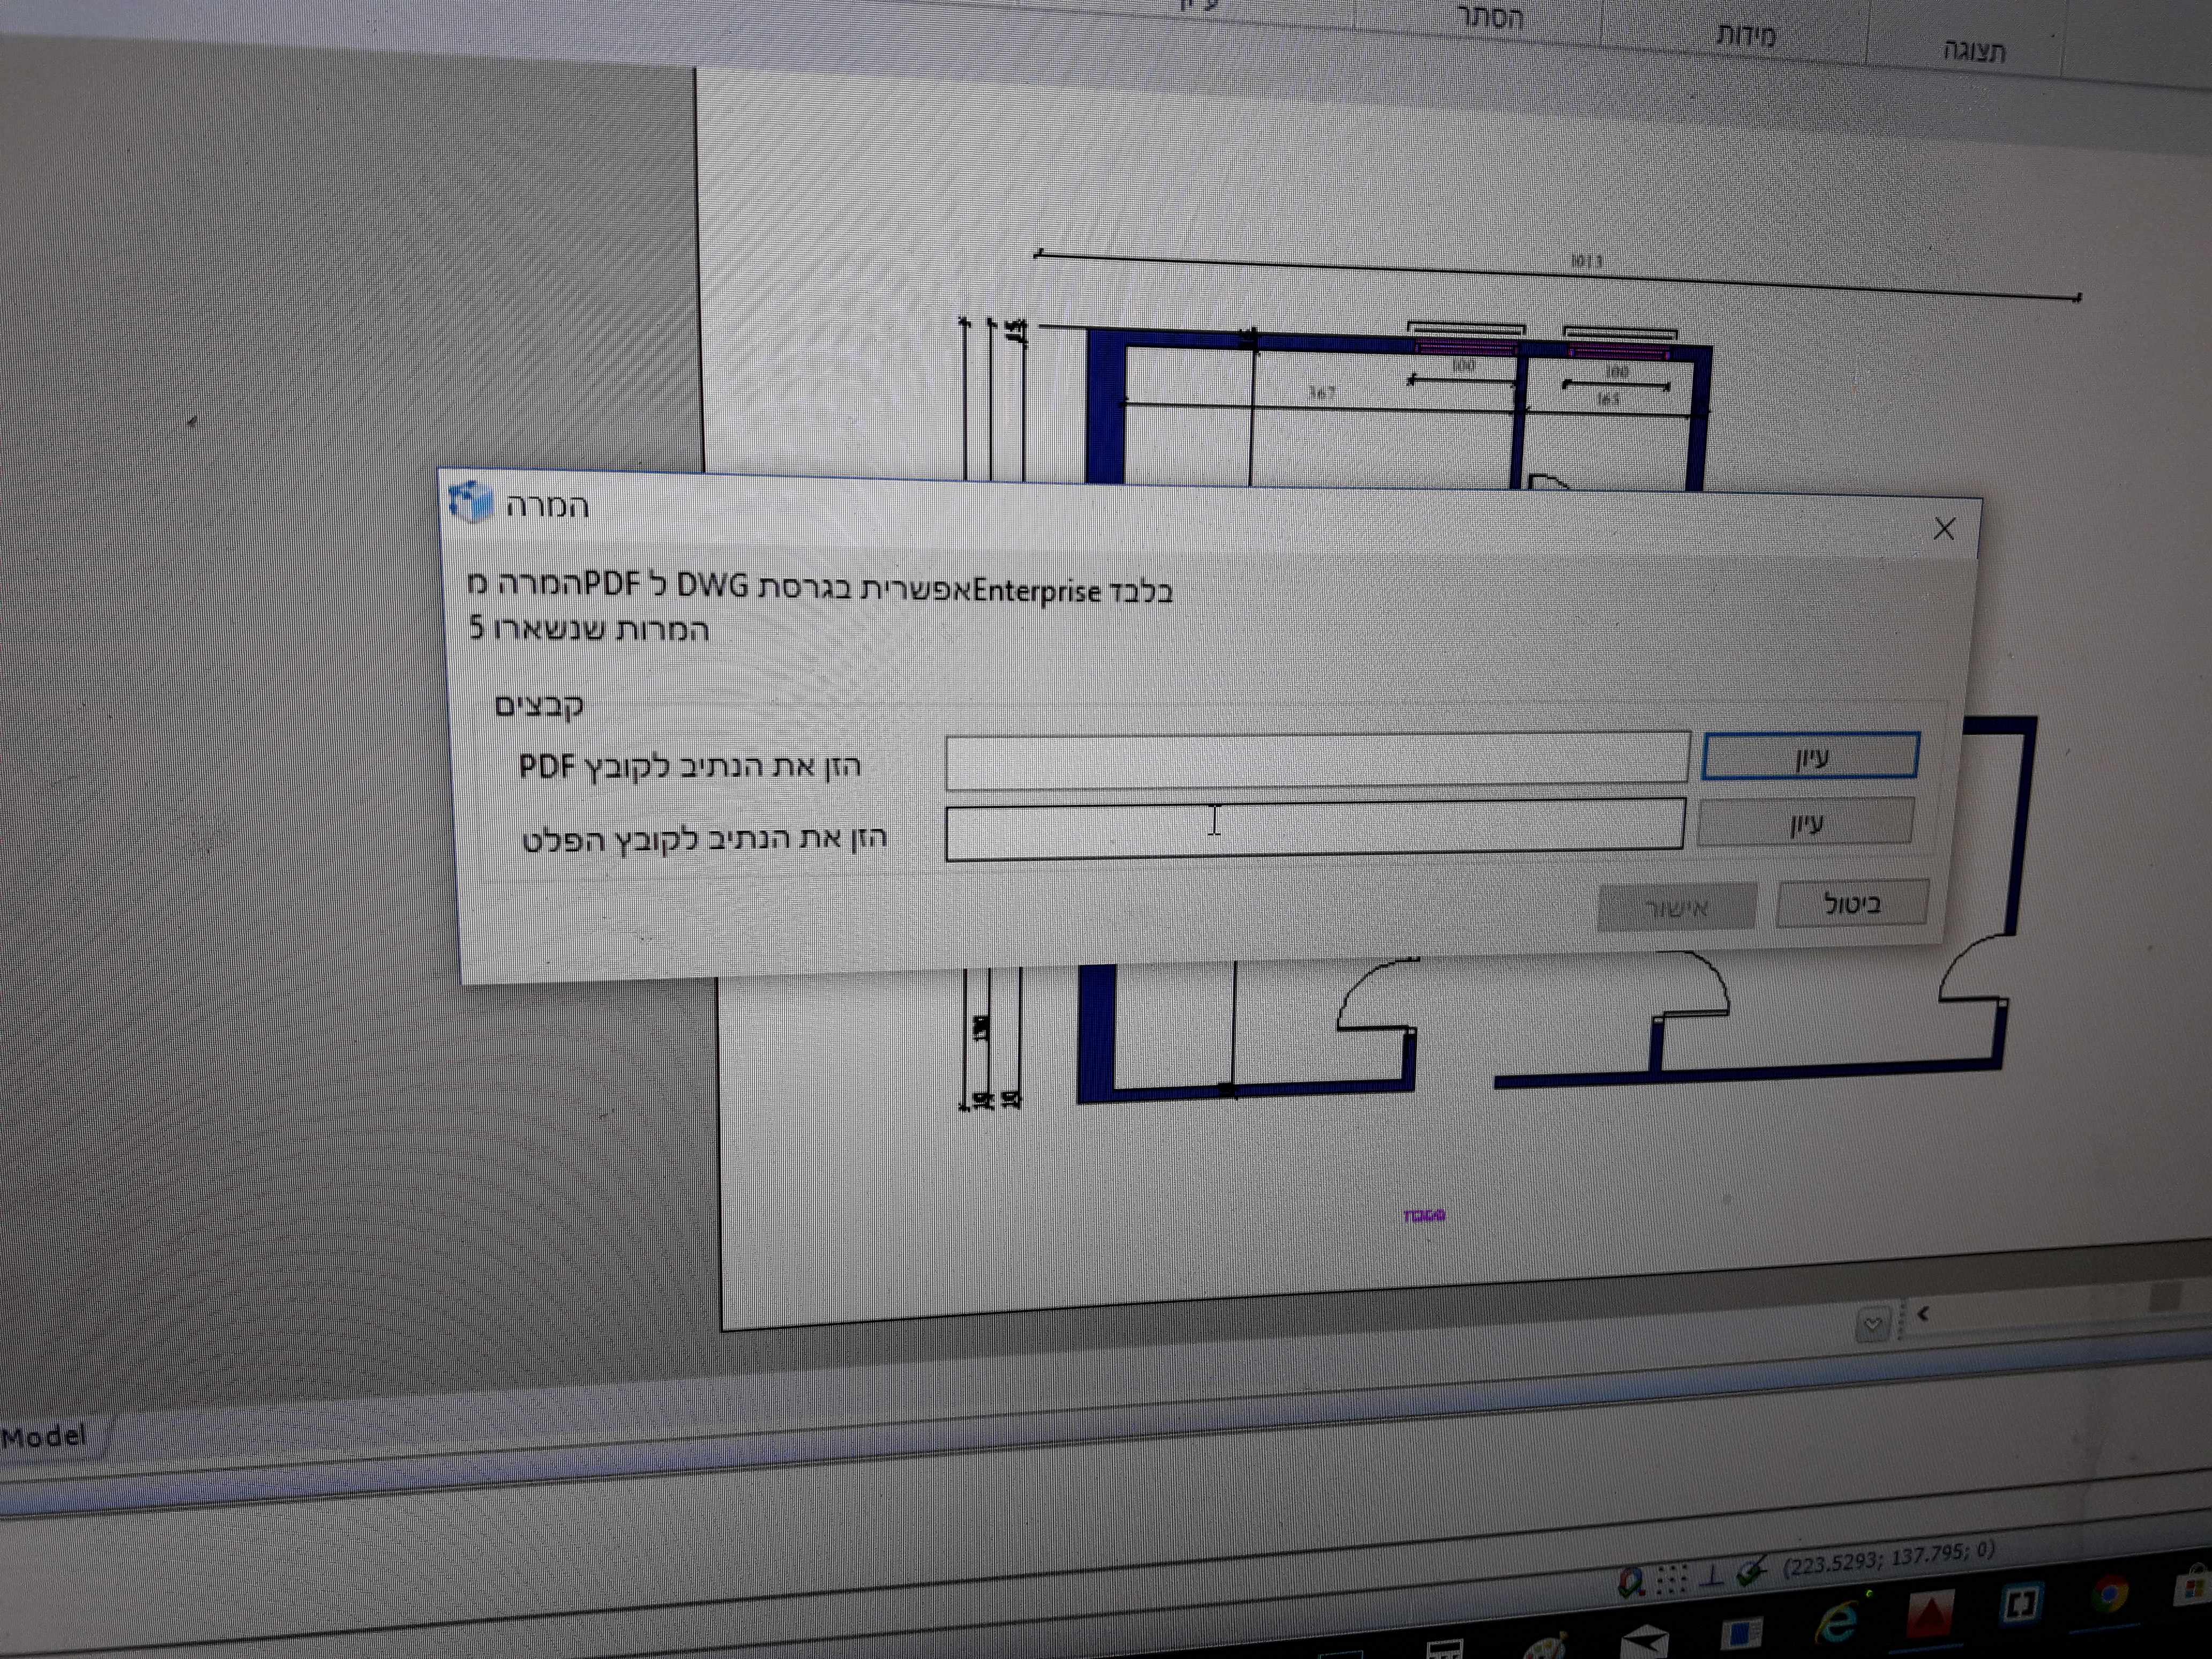
Task: Click inside the output file path field
Action: 1314,829
